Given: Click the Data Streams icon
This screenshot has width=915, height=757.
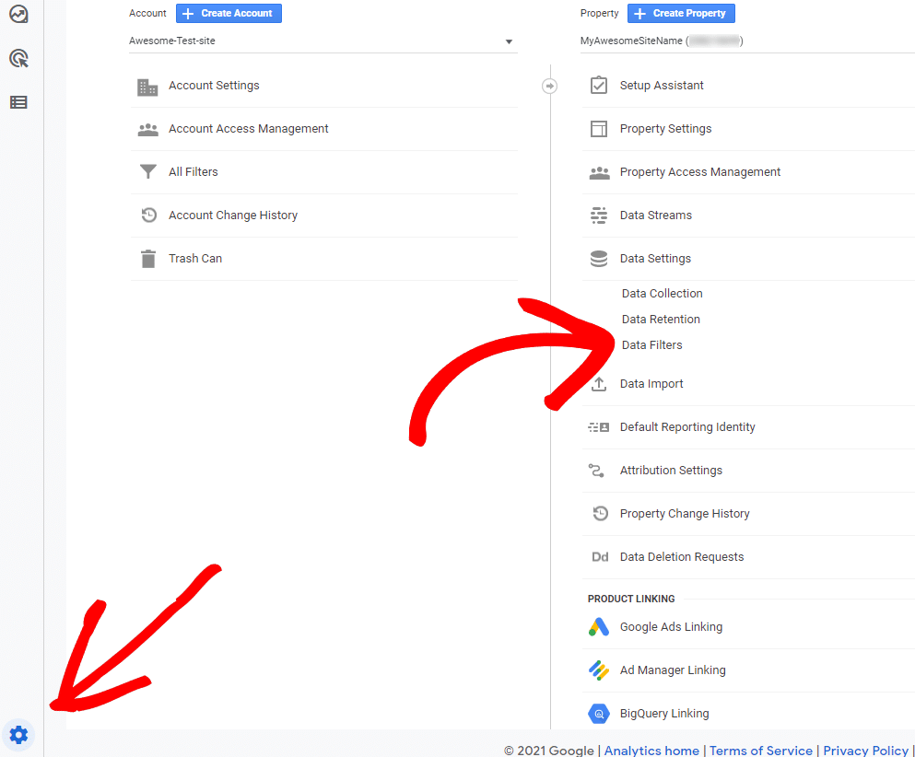Looking at the screenshot, I should pyautogui.click(x=599, y=215).
